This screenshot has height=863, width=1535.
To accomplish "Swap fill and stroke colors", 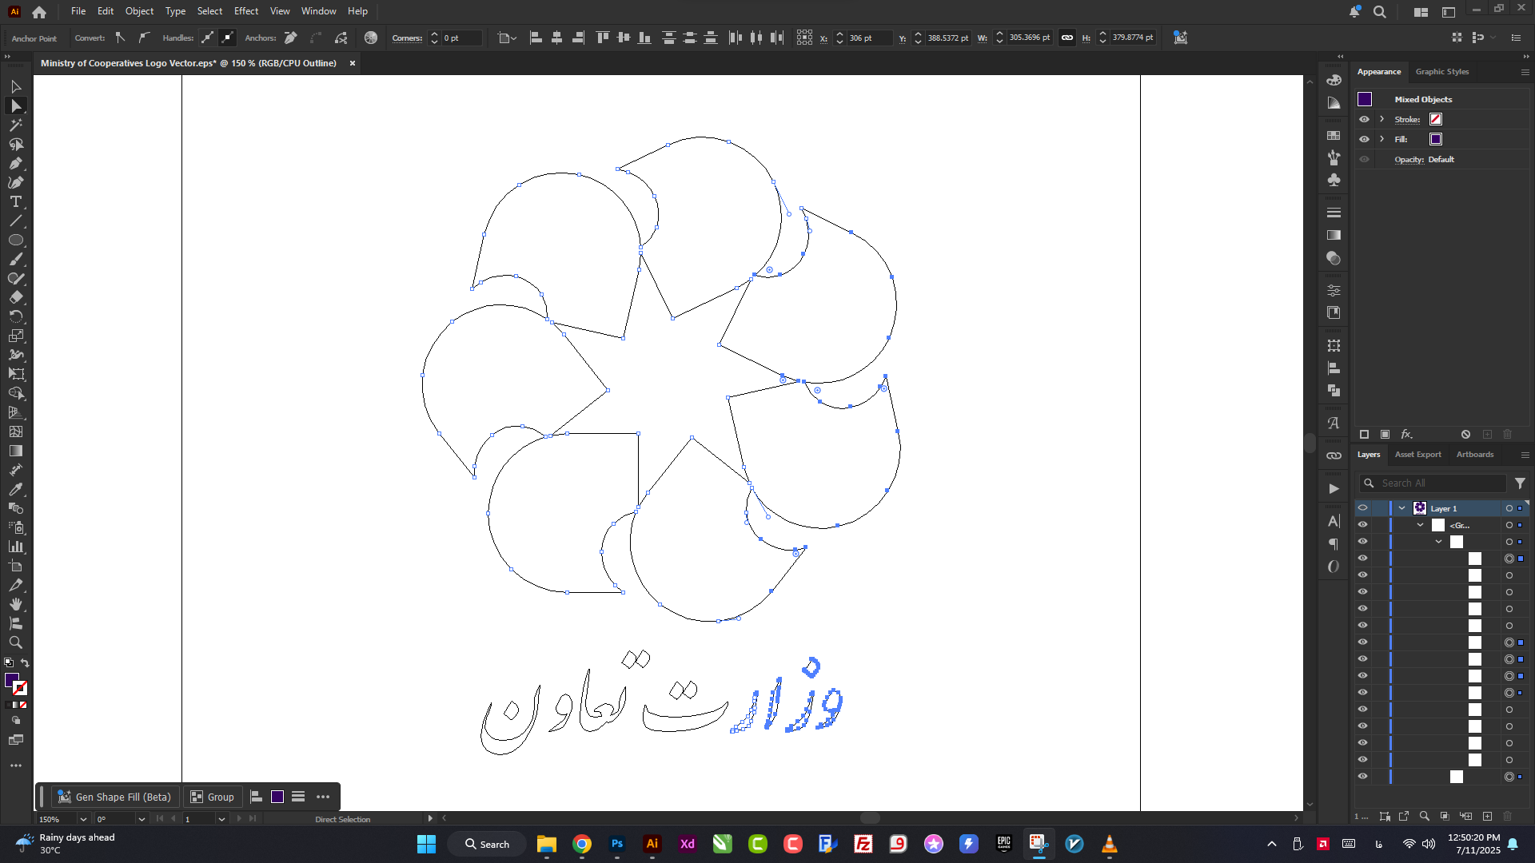I will click(x=25, y=663).
